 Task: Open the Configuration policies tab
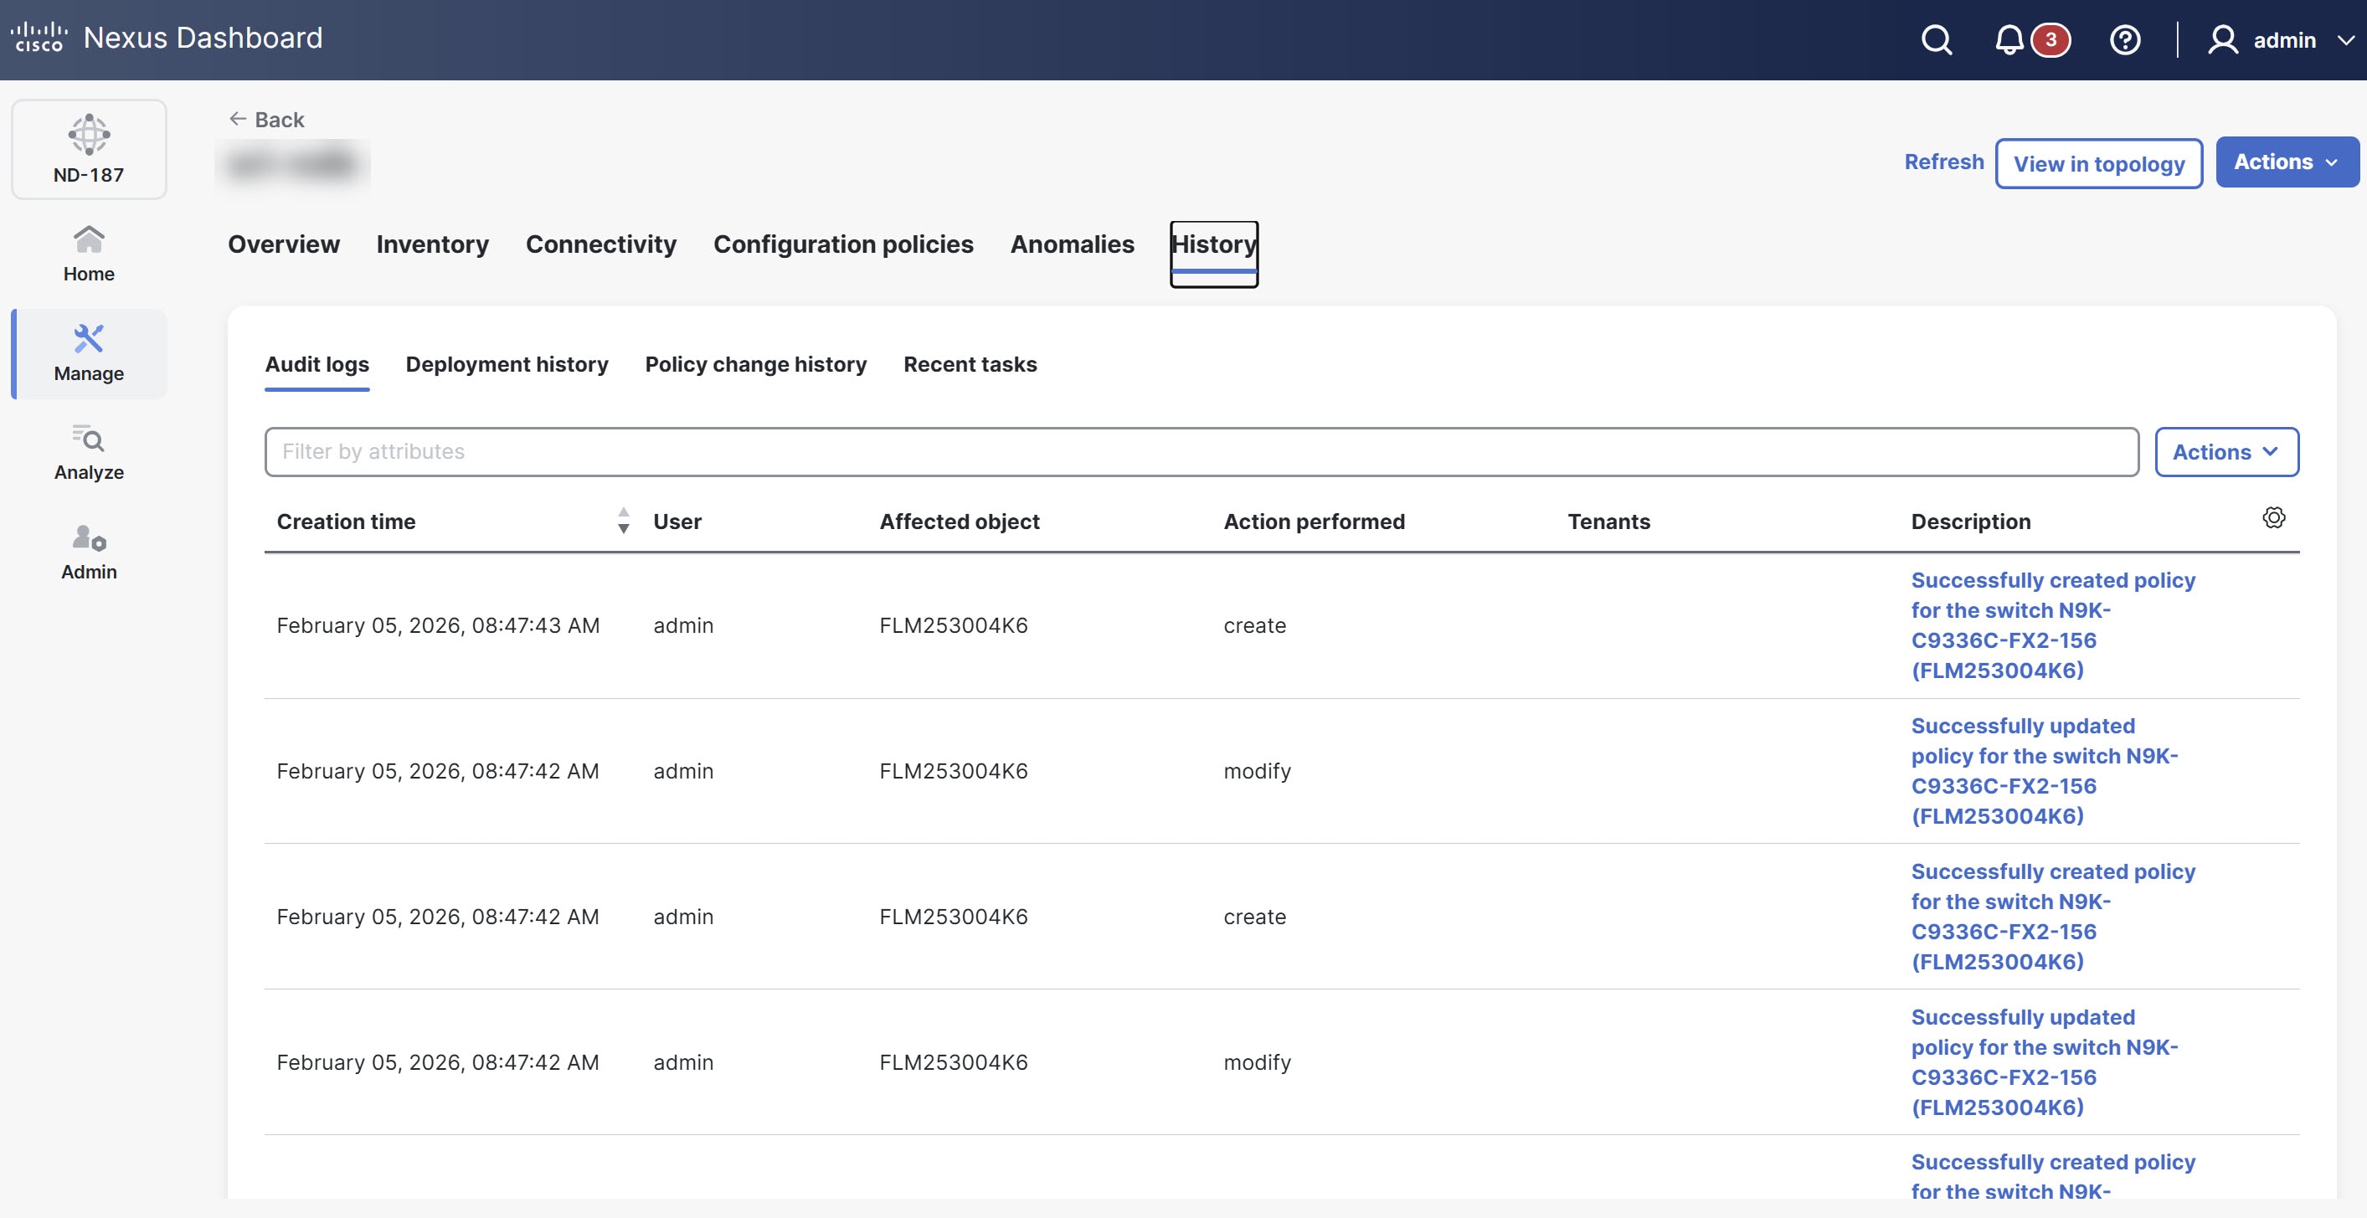pyautogui.click(x=842, y=244)
